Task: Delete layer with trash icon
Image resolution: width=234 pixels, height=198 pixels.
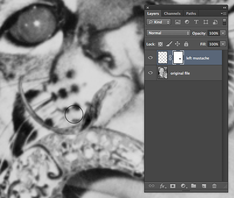Action: coord(214,186)
